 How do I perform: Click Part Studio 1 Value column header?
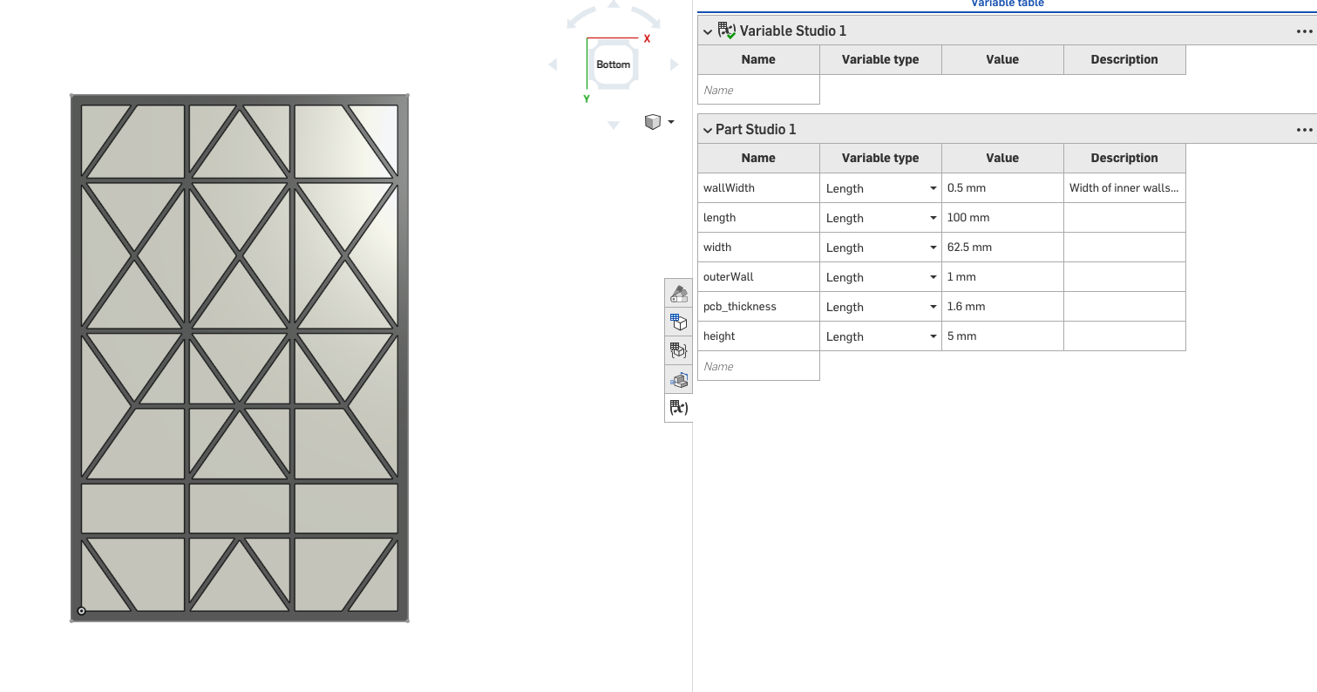pyautogui.click(x=1002, y=158)
